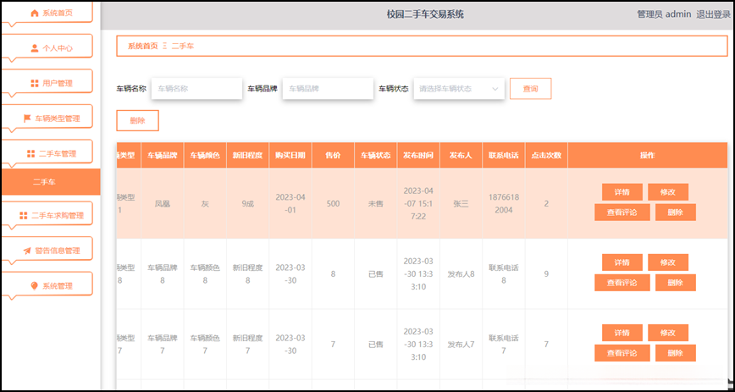Viewport: 735px width, 392px height.
Task: Click 修改 for the 发布人8 row
Action: [668, 262]
